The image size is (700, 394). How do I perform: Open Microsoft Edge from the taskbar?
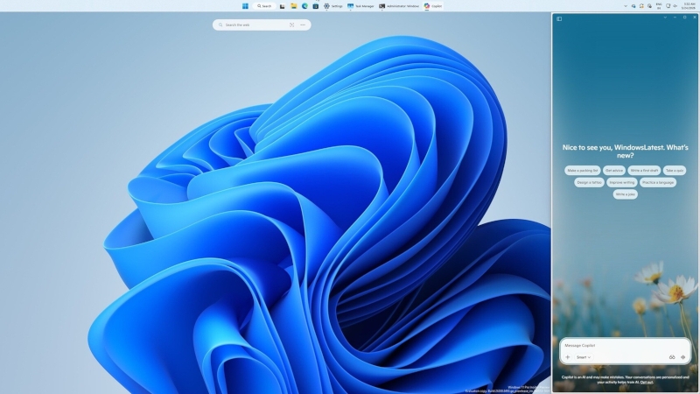click(304, 6)
